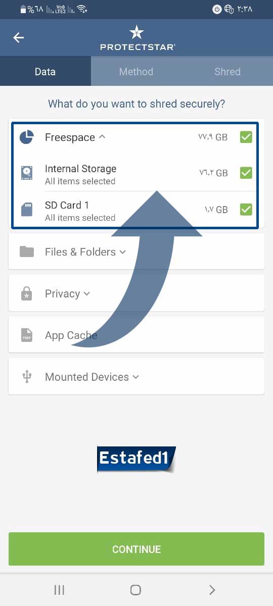Screen dimensions: 273x606
Task: Click the Files & Folders folder icon
Action: [27, 251]
